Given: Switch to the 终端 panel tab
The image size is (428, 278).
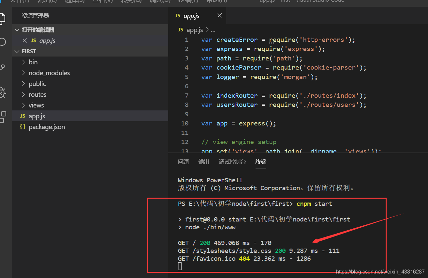Looking at the screenshot, I should click(261, 162).
